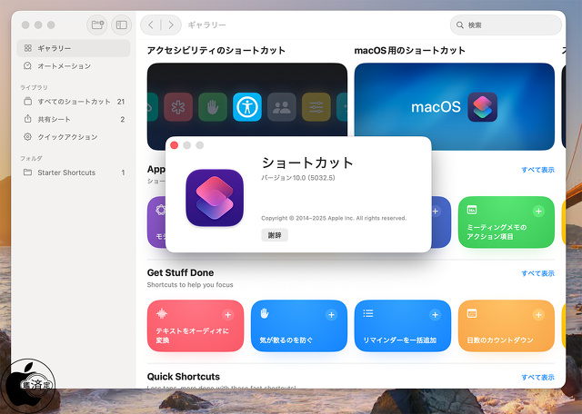Go forward with the right chevron
Screen dimensions: 582x414
coord(171,25)
